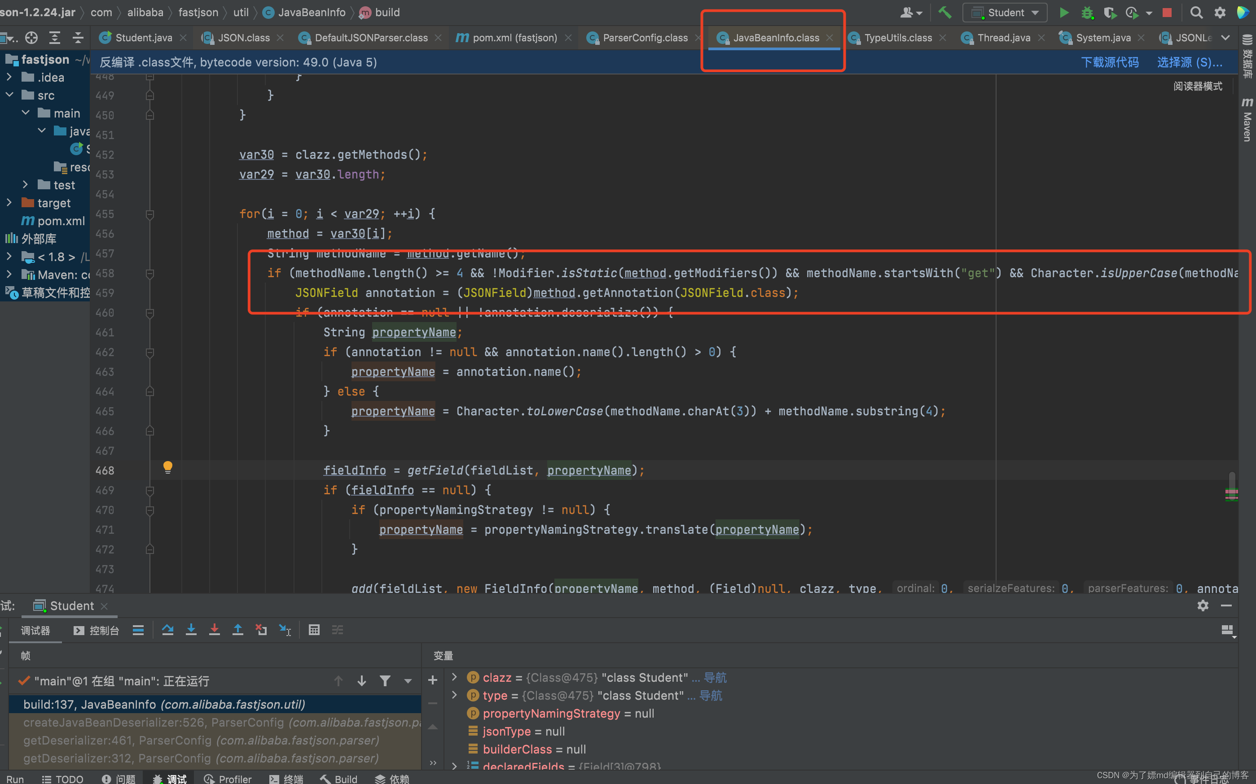Switch to the JSON.class tab
1256x784 pixels.
tap(243, 38)
